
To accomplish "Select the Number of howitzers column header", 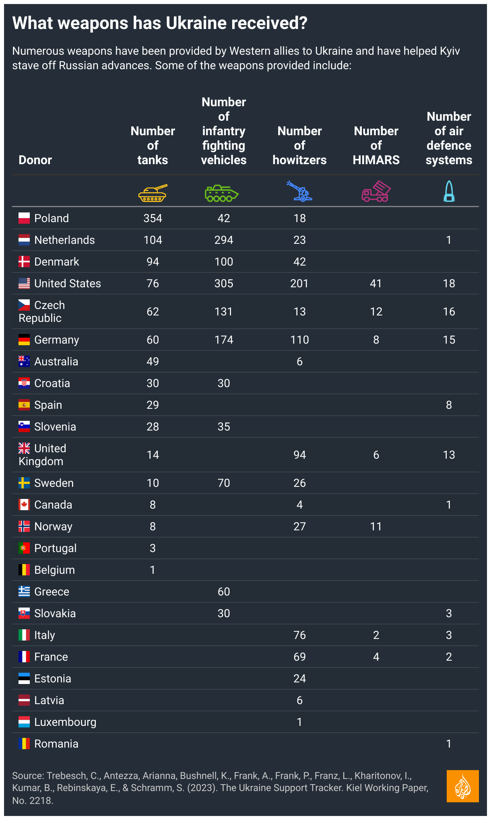I will click(299, 145).
